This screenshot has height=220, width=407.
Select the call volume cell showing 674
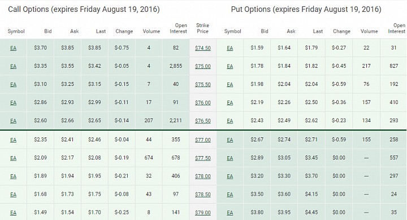click(x=149, y=158)
